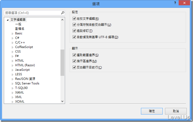Select the C# tree item
This screenshot has height=122, width=193.
pyautogui.click(x=17, y=38)
